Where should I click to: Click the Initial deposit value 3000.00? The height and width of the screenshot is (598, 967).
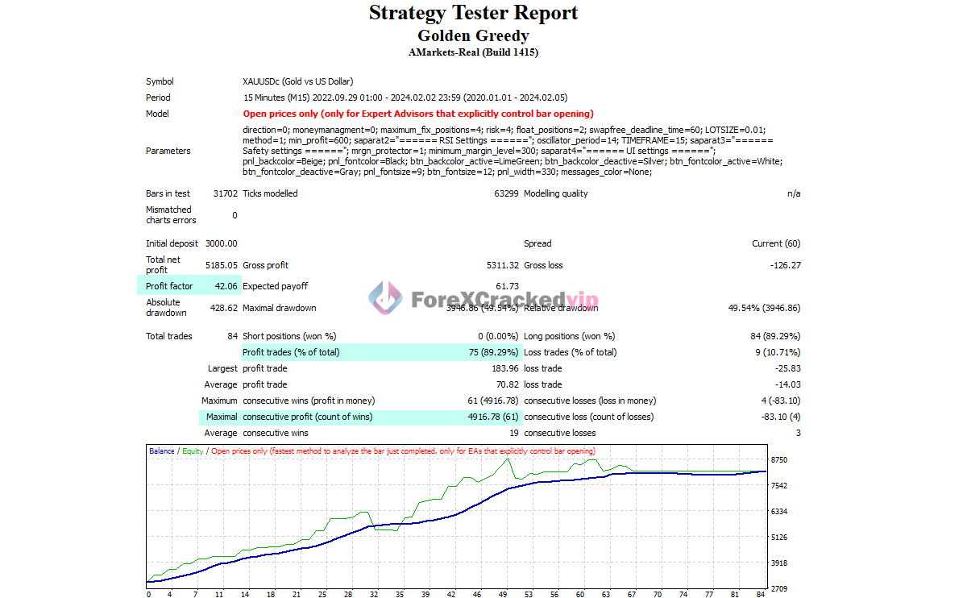(x=220, y=243)
